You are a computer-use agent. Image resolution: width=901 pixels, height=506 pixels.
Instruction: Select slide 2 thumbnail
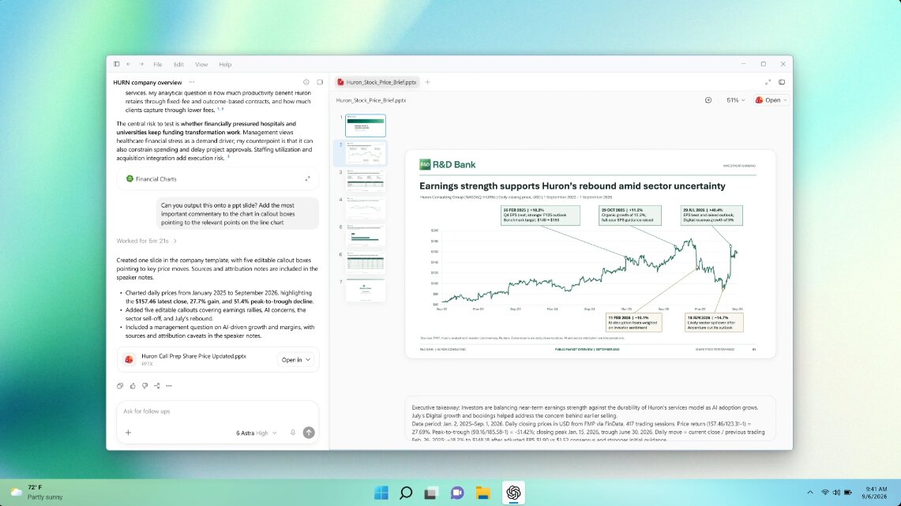point(366,153)
